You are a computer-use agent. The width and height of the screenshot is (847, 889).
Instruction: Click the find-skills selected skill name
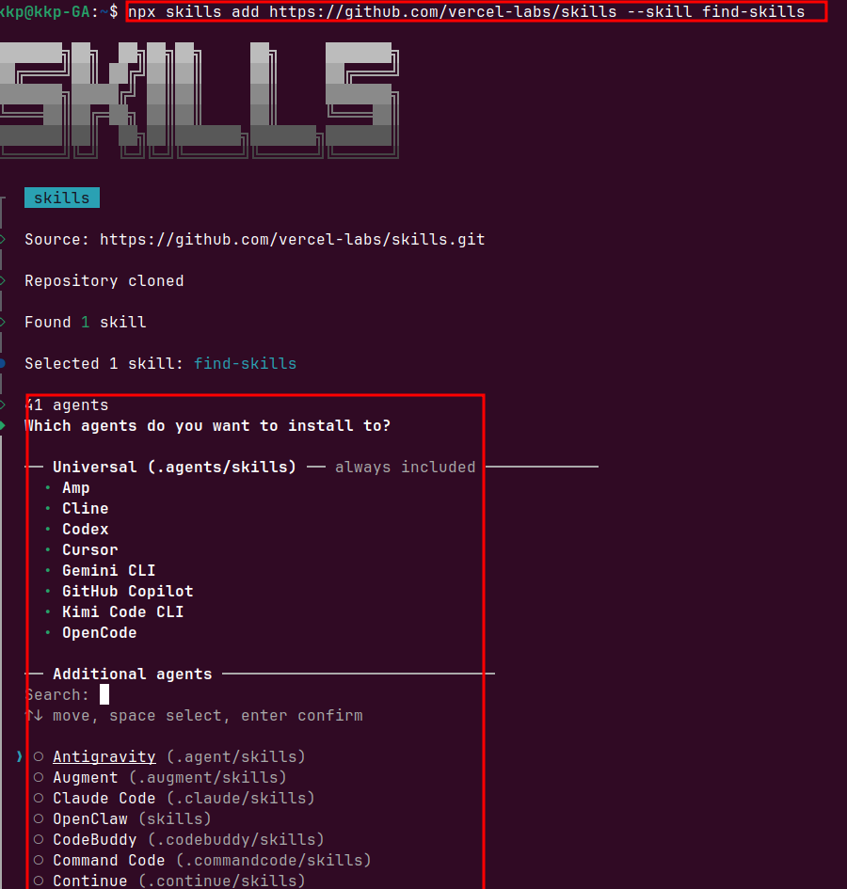(245, 363)
